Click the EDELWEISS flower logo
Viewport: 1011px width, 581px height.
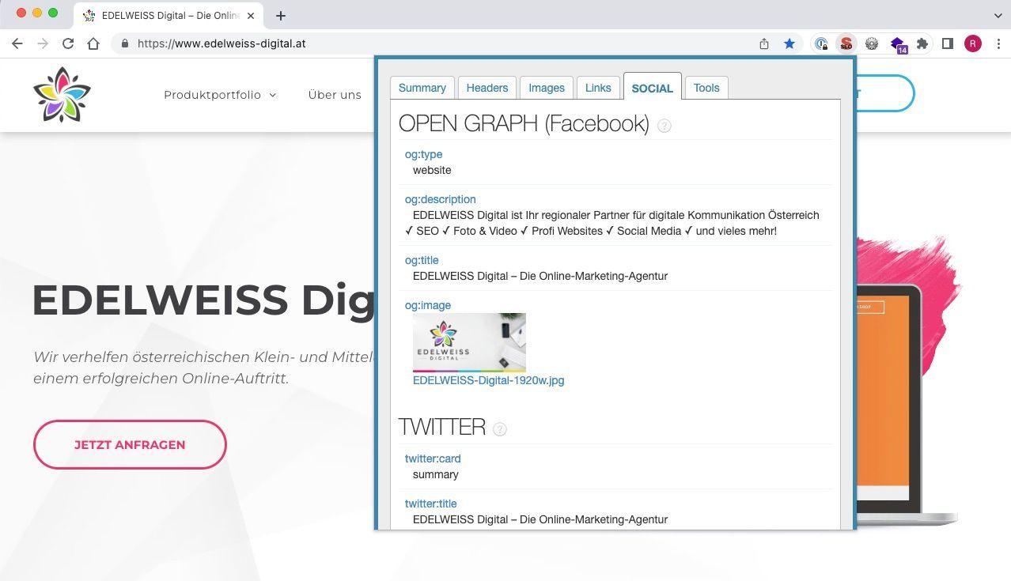click(62, 95)
